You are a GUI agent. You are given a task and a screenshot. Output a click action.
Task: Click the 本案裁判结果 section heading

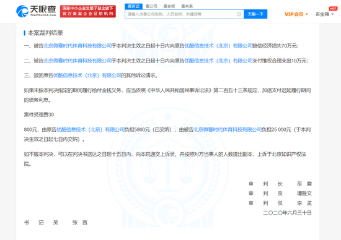coord(45,33)
